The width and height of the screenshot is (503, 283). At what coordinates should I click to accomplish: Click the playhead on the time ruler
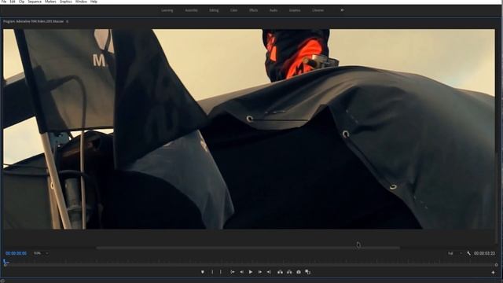click(x=6, y=263)
